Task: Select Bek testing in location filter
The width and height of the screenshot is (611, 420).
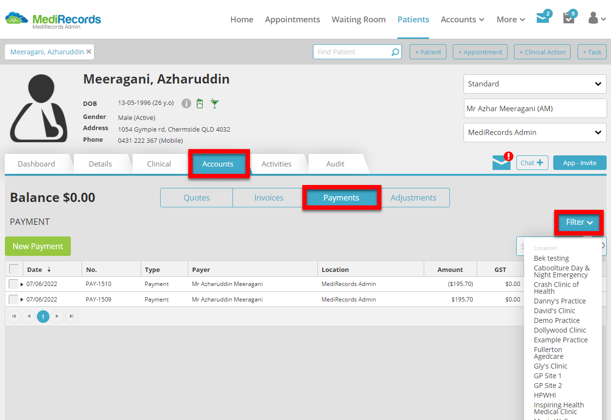Action: tap(551, 258)
